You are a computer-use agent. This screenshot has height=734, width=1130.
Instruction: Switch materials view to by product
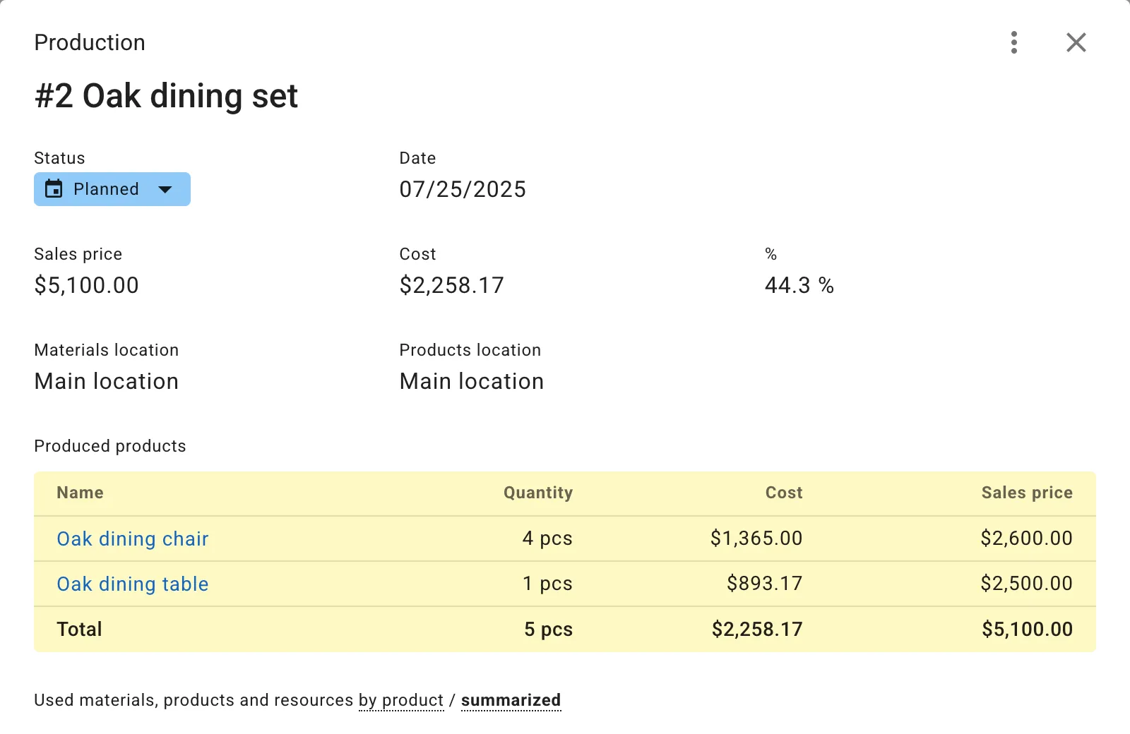(x=400, y=699)
